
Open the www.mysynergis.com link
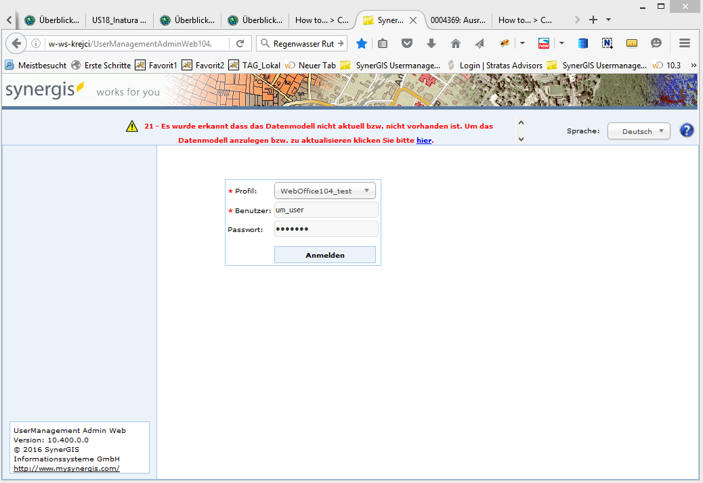click(66, 468)
